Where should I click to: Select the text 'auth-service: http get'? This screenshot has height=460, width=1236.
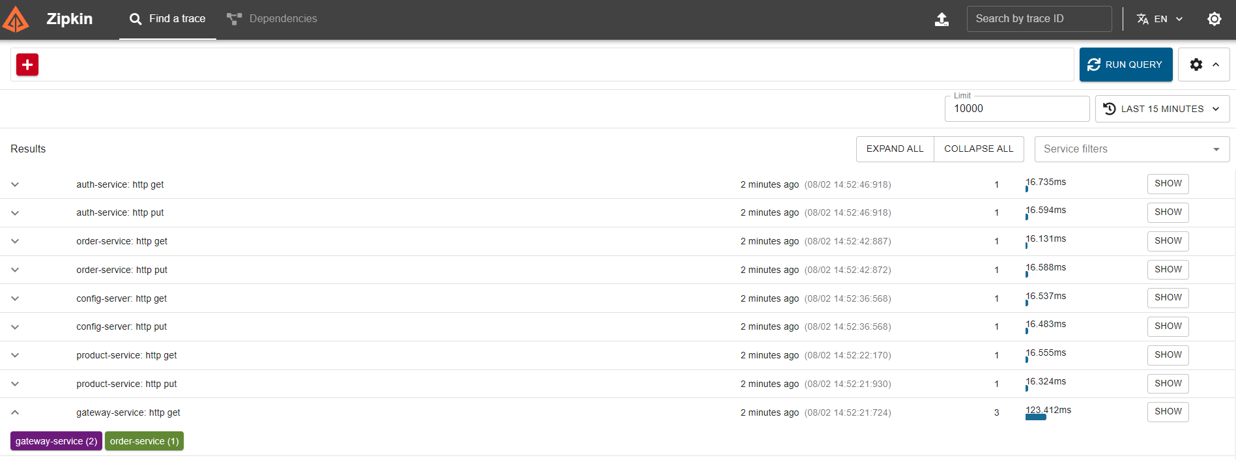120,184
